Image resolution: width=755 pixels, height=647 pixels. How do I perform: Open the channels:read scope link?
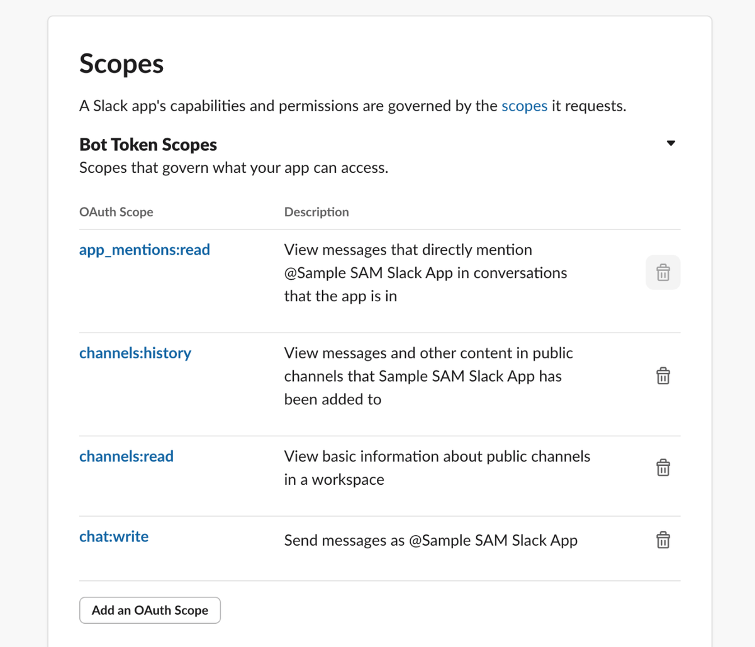[126, 456]
